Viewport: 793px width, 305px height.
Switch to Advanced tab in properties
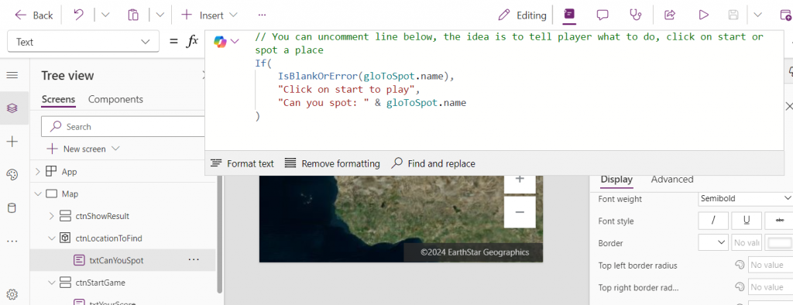click(672, 180)
